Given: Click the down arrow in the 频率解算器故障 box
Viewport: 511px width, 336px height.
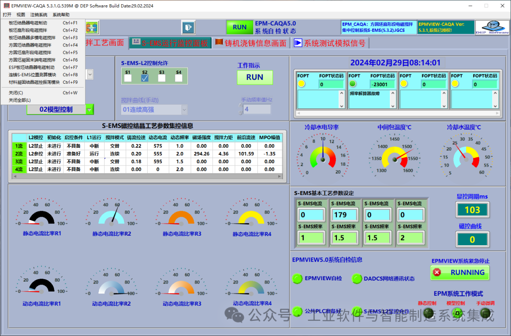Looking at the screenshot, I should click(x=393, y=106).
